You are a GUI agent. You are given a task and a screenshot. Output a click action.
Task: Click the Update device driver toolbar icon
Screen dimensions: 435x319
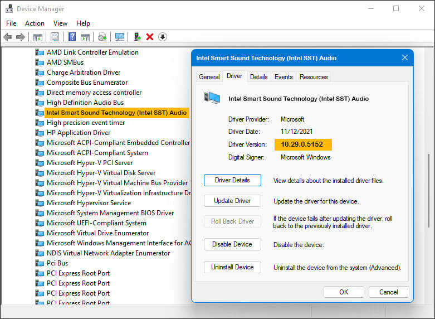(102, 37)
